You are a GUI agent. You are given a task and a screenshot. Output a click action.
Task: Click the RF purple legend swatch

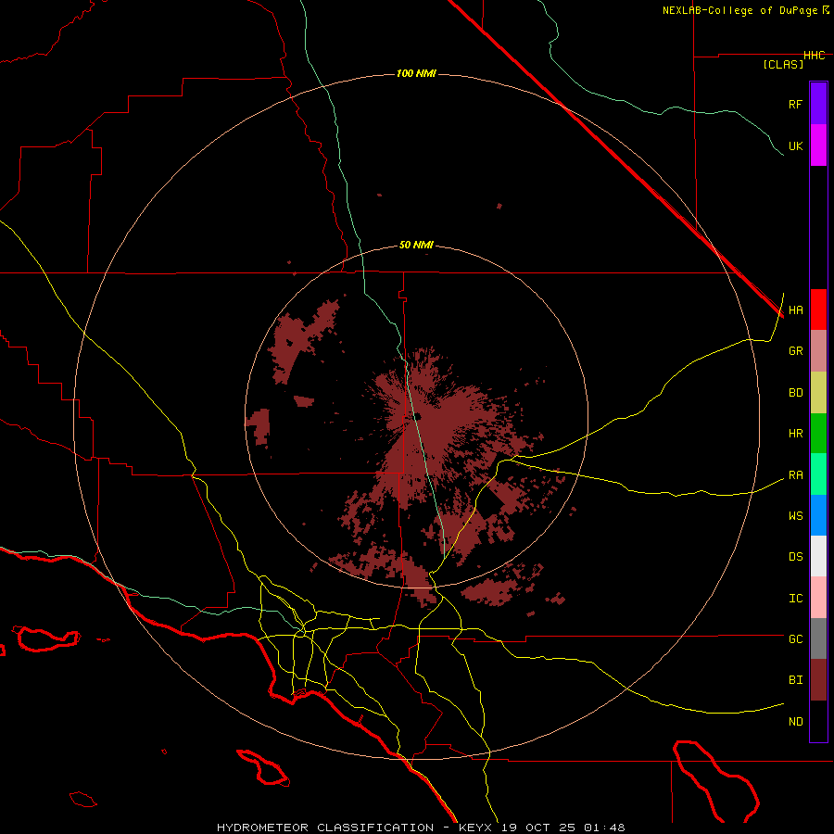818,103
